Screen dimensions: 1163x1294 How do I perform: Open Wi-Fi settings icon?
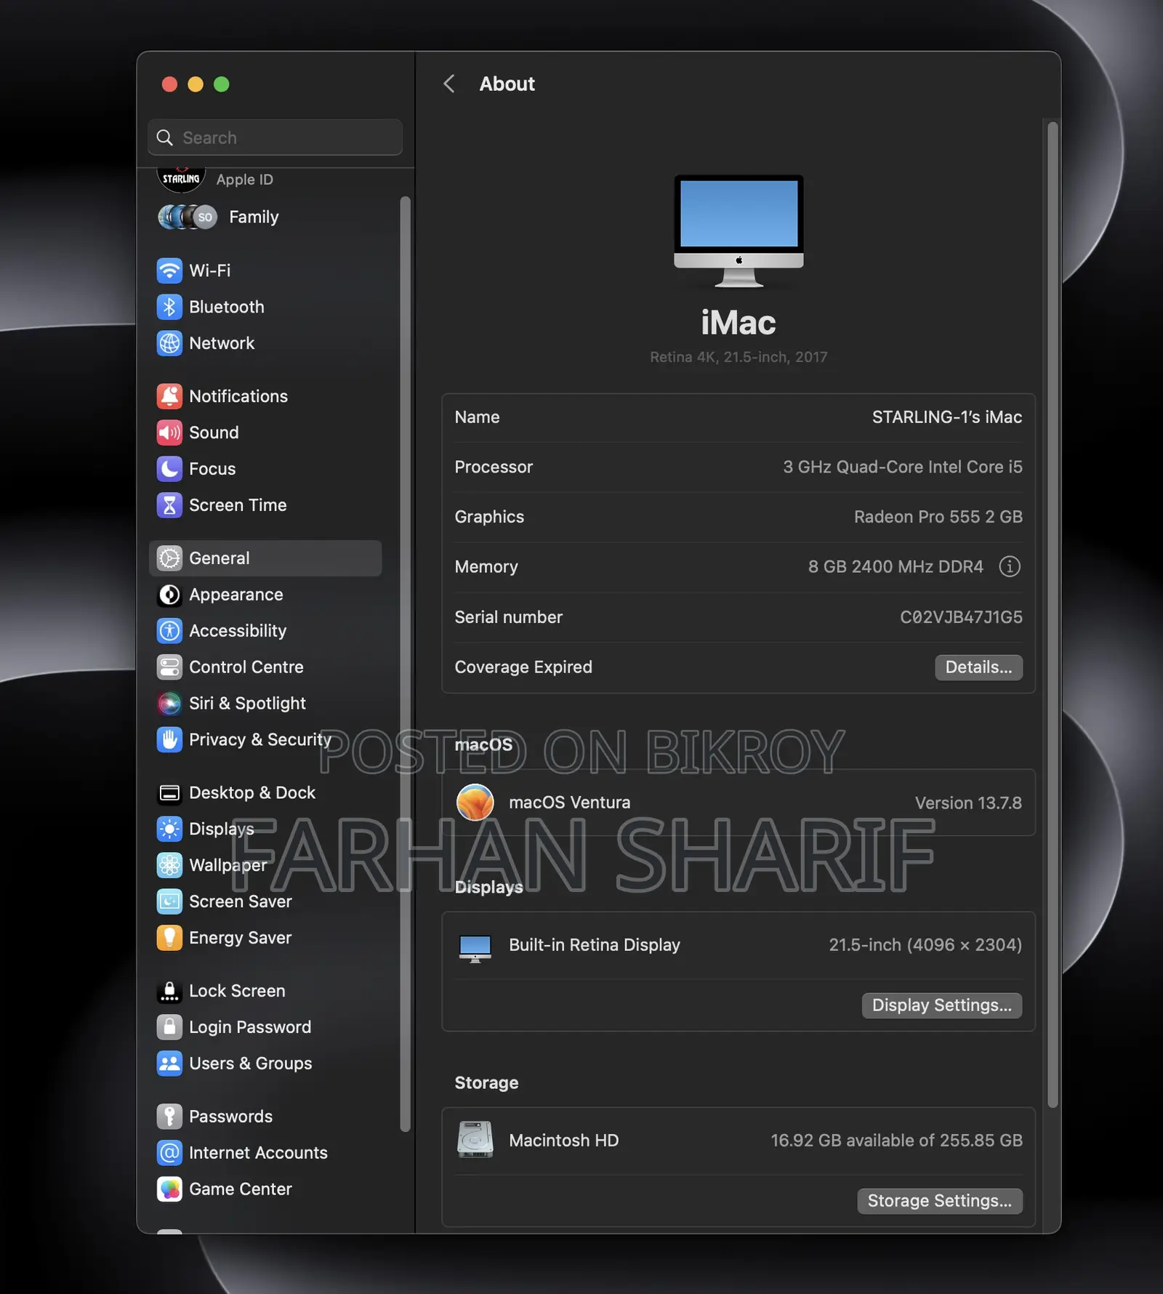click(169, 270)
